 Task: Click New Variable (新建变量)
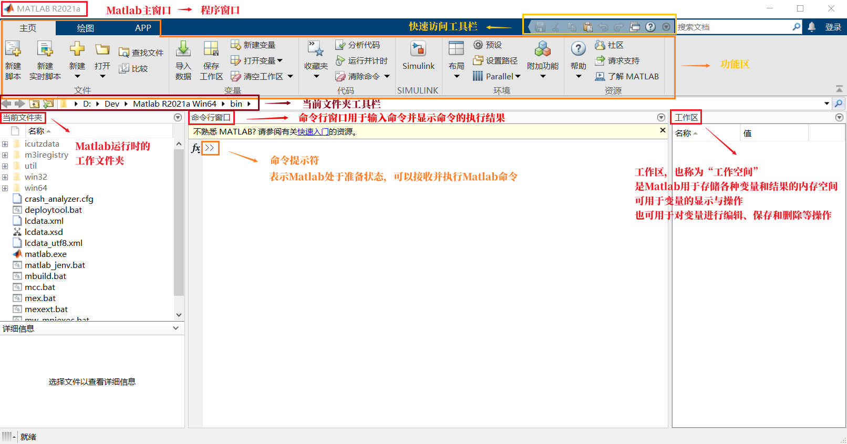(x=253, y=45)
